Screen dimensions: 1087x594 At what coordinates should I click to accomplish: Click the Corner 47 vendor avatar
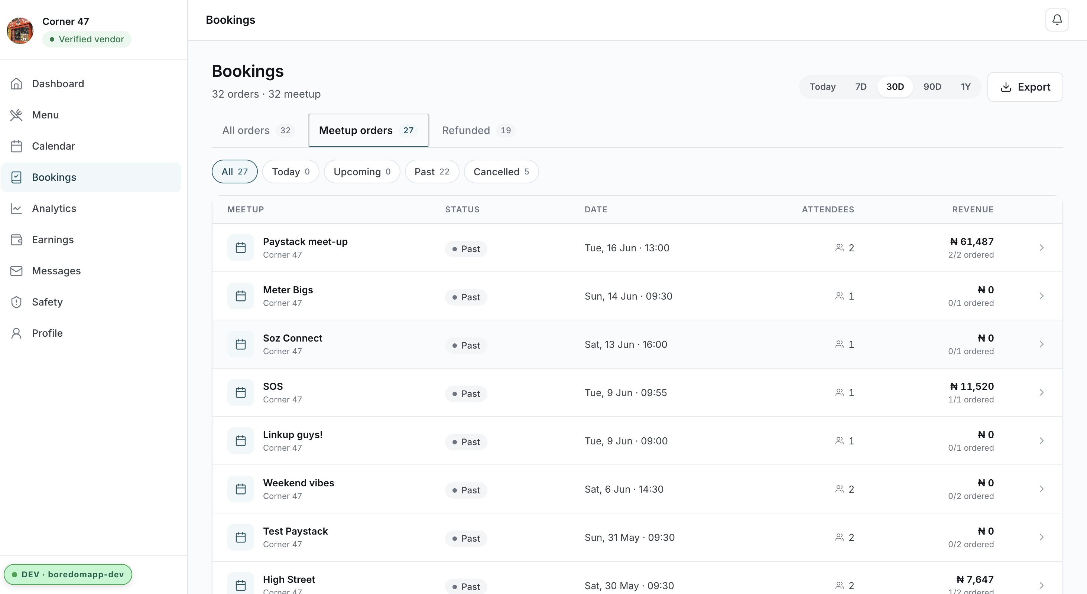click(x=20, y=30)
